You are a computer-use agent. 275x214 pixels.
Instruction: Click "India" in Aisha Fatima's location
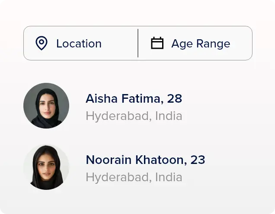pos(169,116)
